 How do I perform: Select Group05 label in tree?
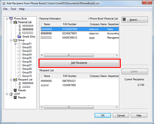pos(27,58)
